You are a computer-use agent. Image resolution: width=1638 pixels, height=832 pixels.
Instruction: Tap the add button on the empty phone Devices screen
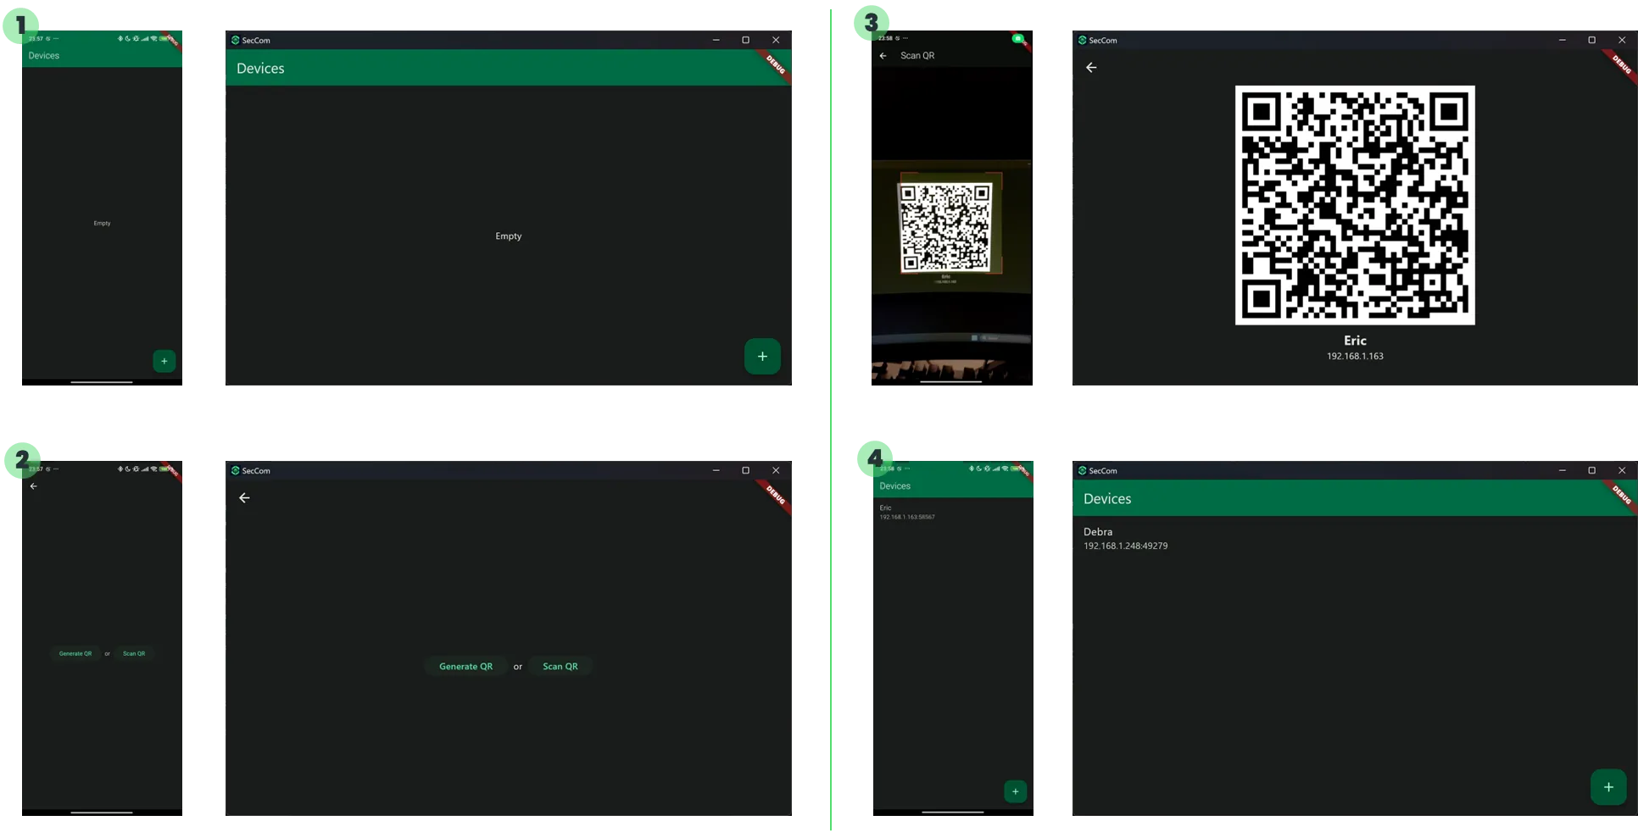tap(164, 361)
